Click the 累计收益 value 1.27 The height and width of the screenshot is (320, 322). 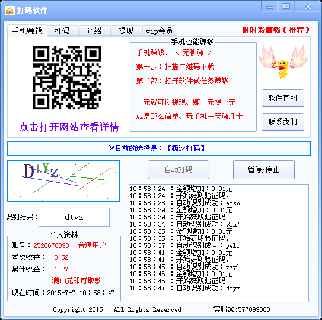tap(61, 269)
